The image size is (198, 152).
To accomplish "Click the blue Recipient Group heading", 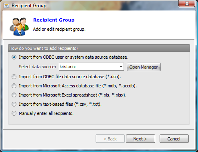I will click(x=54, y=20).
